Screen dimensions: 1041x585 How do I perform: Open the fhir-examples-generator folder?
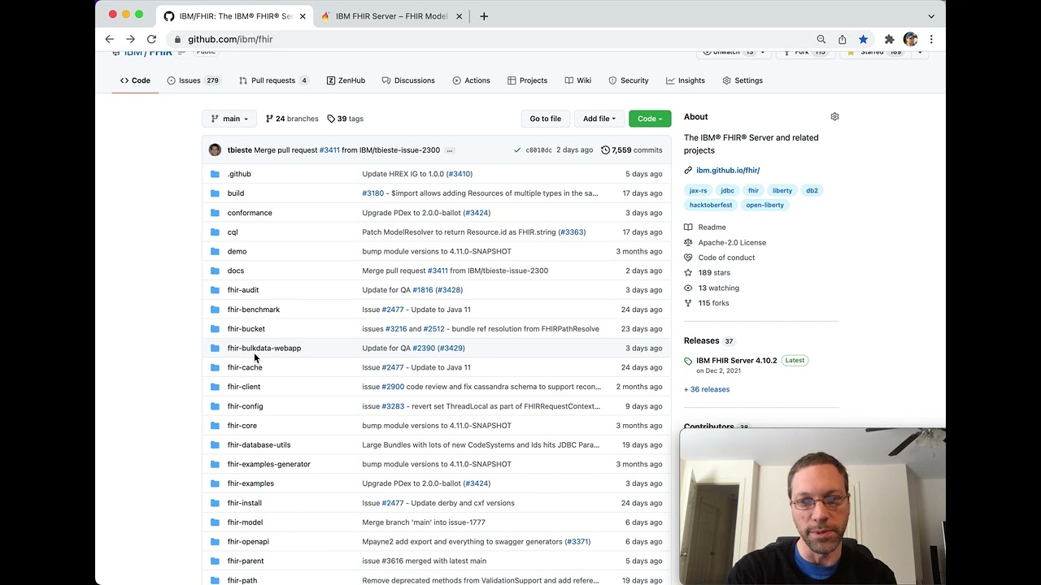[269, 464]
